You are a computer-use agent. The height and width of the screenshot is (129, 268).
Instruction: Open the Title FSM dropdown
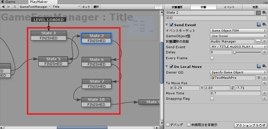66,7
